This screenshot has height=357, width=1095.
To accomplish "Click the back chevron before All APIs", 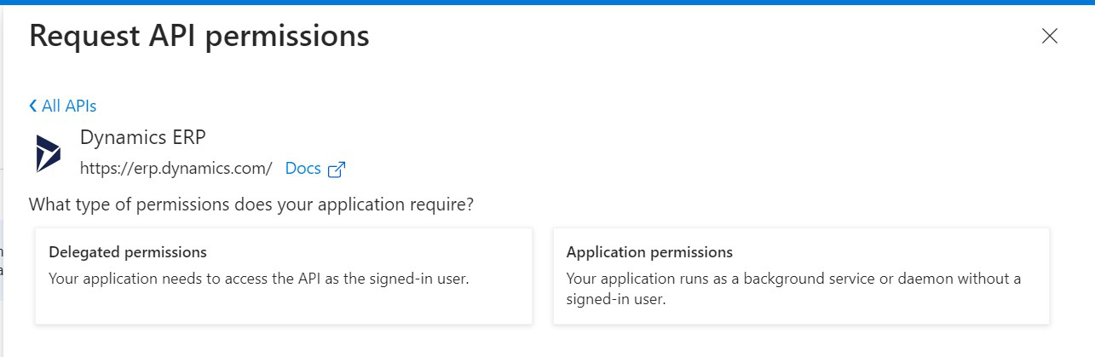I will pyautogui.click(x=32, y=106).
